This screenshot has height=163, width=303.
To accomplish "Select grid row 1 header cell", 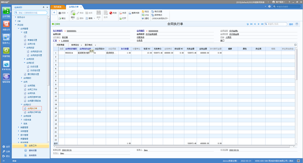I will tap(56, 53).
